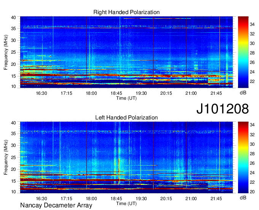The width and height of the screenshot is (259, 210).
Task: Click the 22 value on Right Handed color bar
Action: pyautogui.click(x=252, y=81)
